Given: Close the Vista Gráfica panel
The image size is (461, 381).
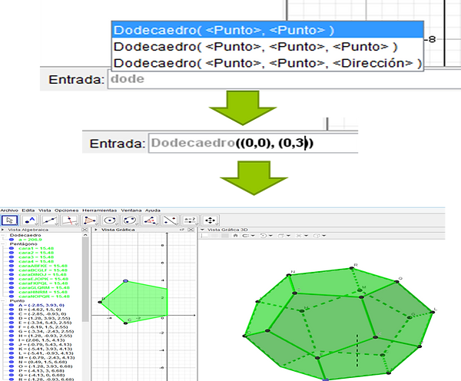Looking at the screenshot, I should (x=191, y=230).
